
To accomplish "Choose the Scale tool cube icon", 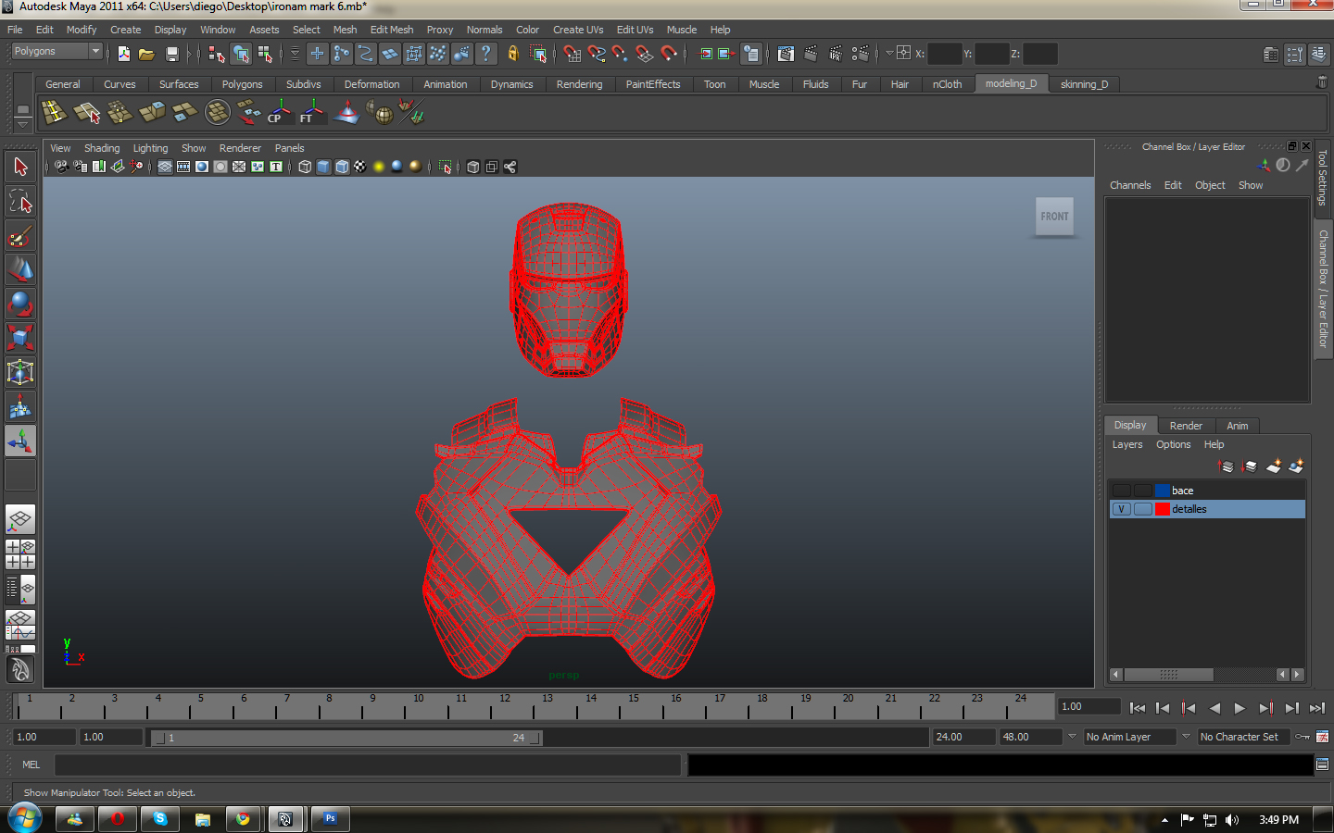I will coord(20,338).
